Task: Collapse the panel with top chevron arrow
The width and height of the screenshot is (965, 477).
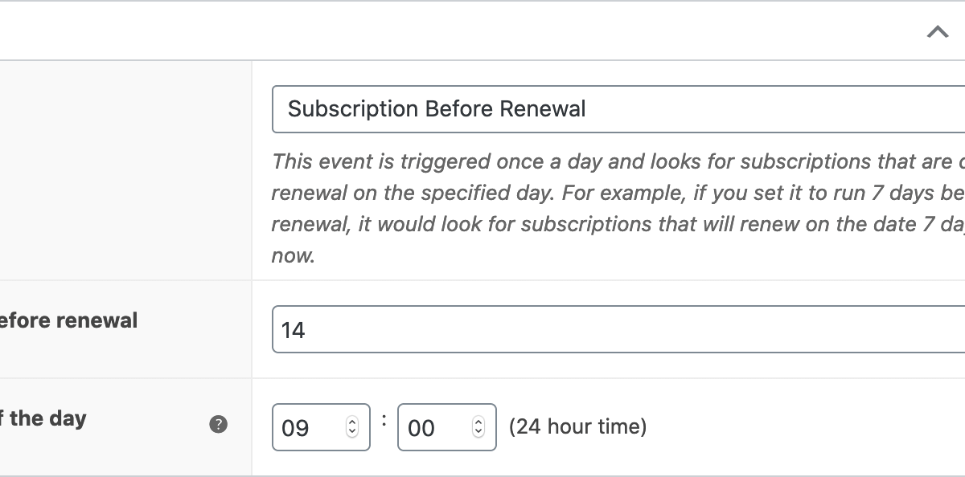Action: point(937,32)
